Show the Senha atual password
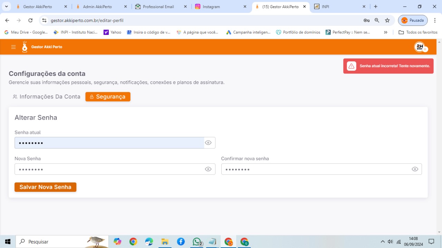The image size is (442, 248). tap(208, 143)
